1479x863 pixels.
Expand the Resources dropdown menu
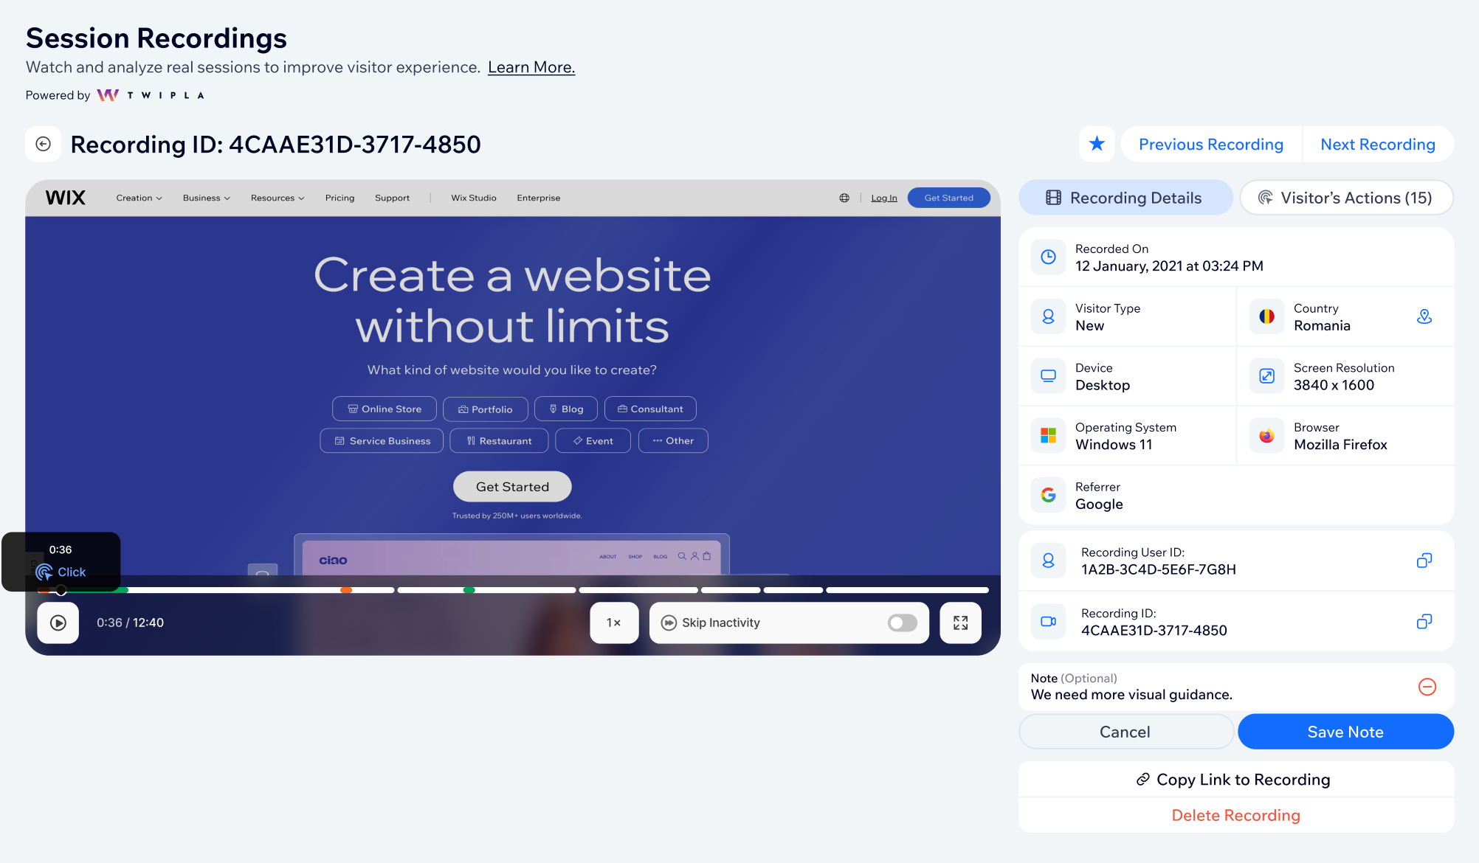pyautogui.click(x=277, y=196)
